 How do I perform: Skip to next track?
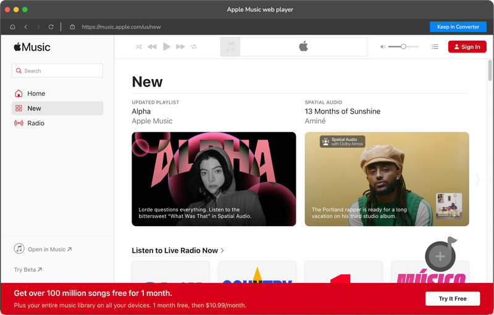pyautogui.click(x=180, y=46)
